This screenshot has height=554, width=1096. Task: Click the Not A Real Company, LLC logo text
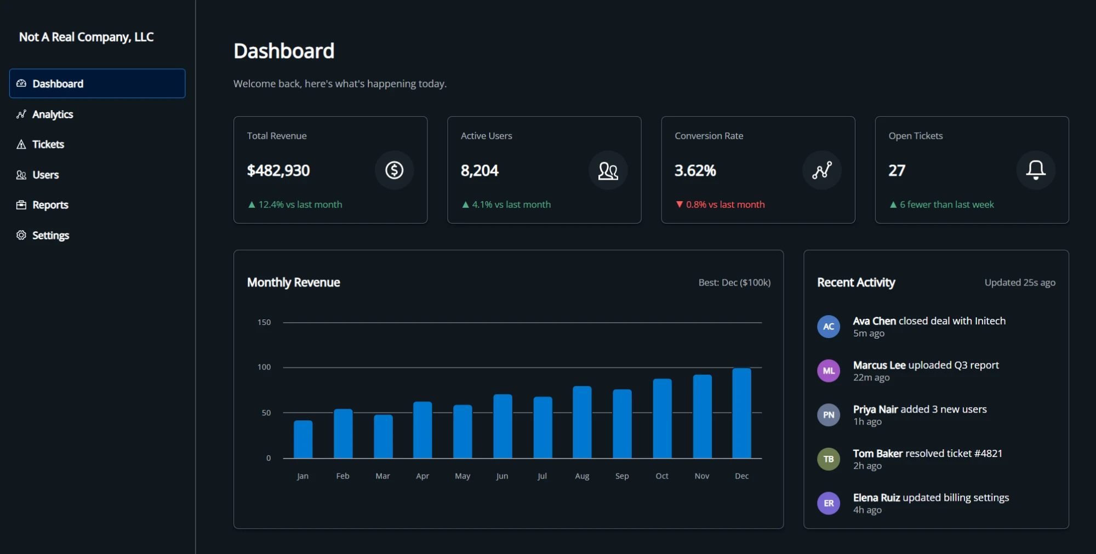click(x=86, y=37)
